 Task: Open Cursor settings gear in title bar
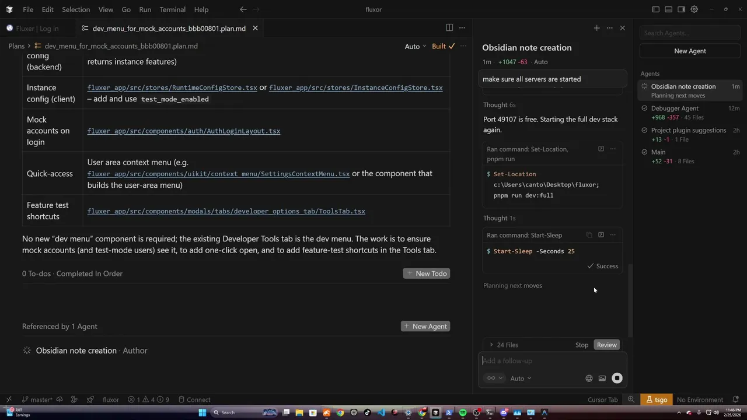[694, 9]
